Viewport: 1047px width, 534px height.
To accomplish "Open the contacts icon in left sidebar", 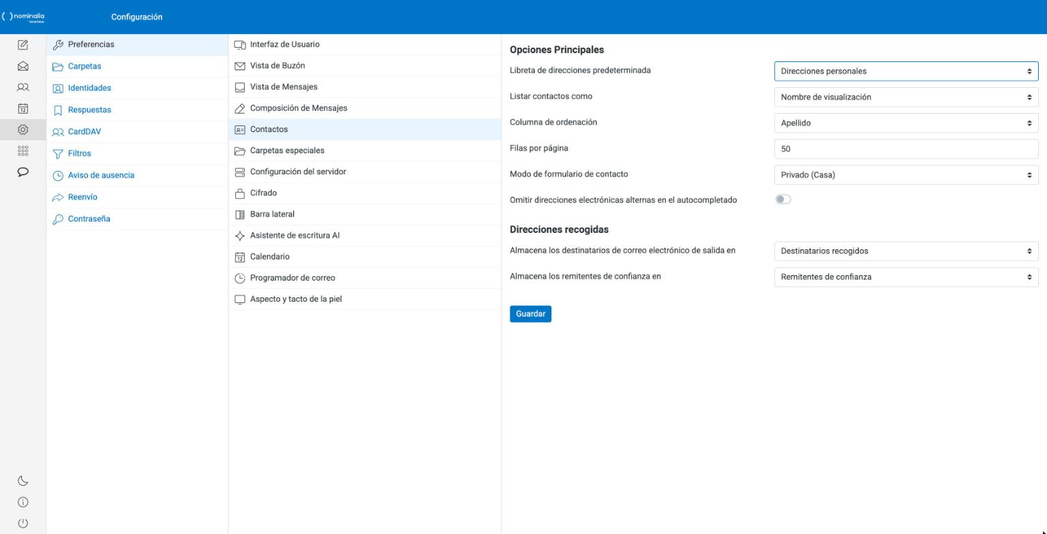I will [22, 87].
